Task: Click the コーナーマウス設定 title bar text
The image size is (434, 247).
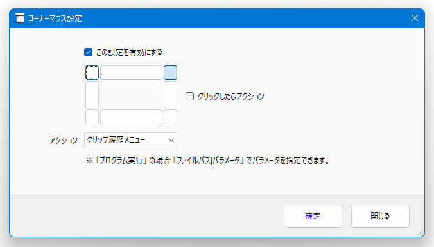Action: coord(55,19)
